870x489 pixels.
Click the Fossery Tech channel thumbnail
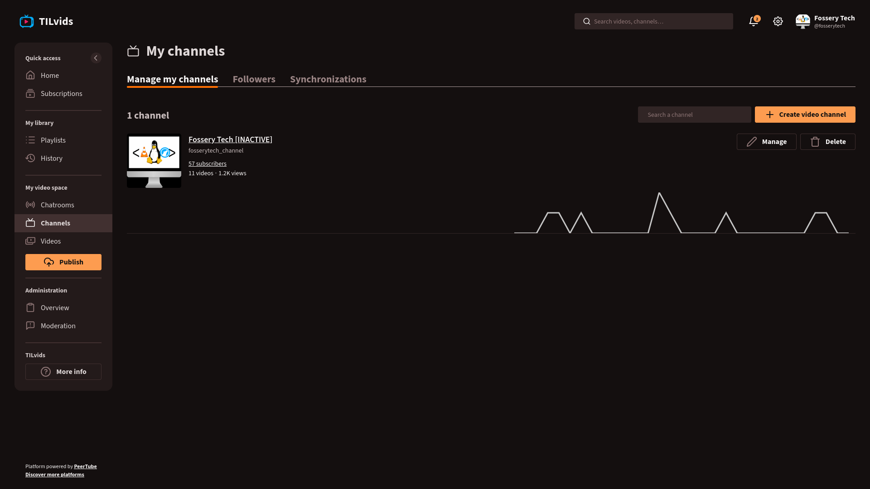154,161
